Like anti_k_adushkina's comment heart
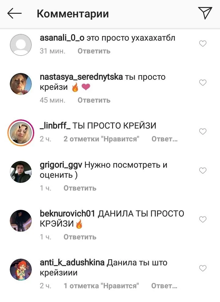This screenshot has width=220, height=302. [x=203, y=268]
